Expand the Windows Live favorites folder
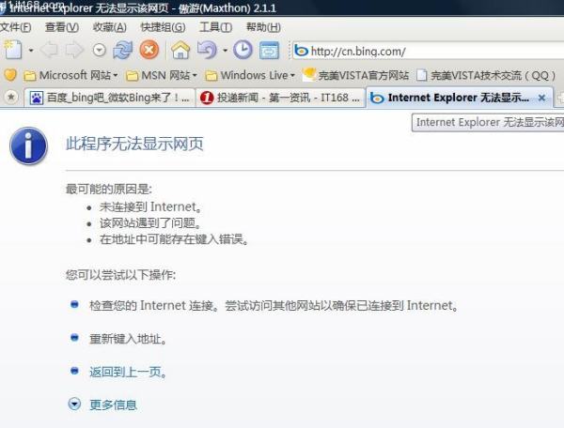The image size is (564, 428). (x=250, y=75)
